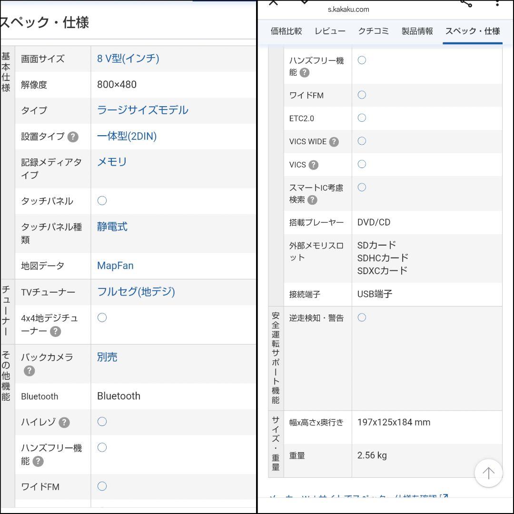Tap the s.kakaku.com address bar

348,10
